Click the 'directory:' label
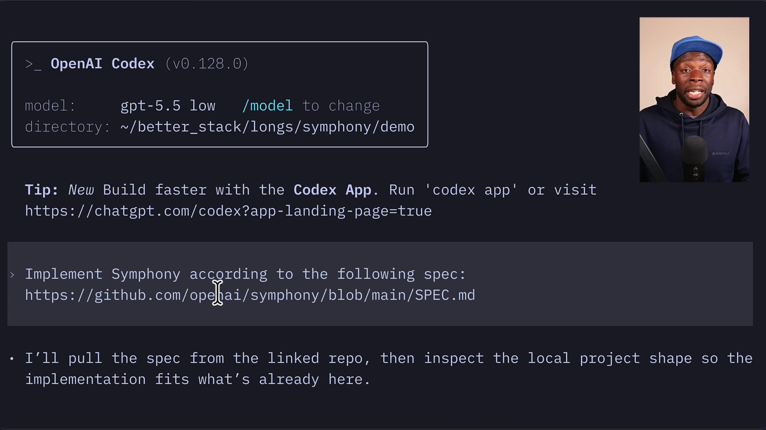Image resolution: width=766 pixels, height=430 pixels. coord(67,127)
